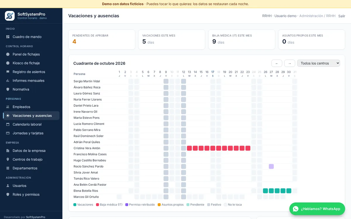Click the Empleados people icon
This screenshot has height=219, width=351.
pos(8,107)
